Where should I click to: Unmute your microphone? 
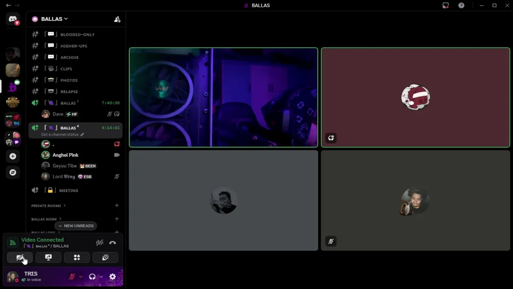[x=72, y=277]
